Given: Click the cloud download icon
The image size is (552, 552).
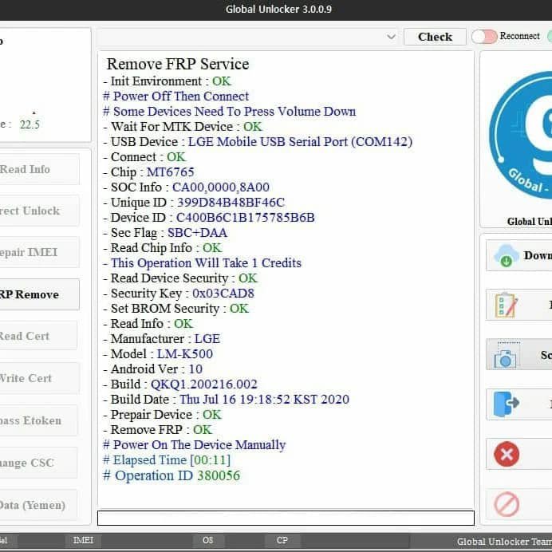Looking at the screenshot, I should coord(506,255).
